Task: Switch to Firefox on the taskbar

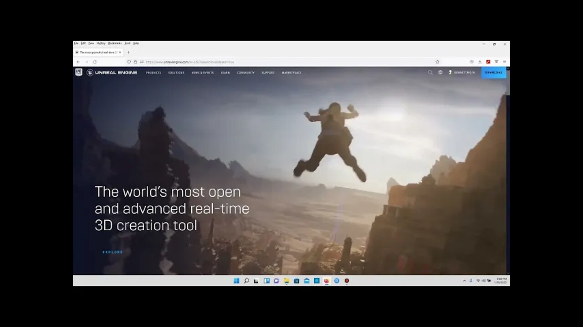Action: (327, 281)
